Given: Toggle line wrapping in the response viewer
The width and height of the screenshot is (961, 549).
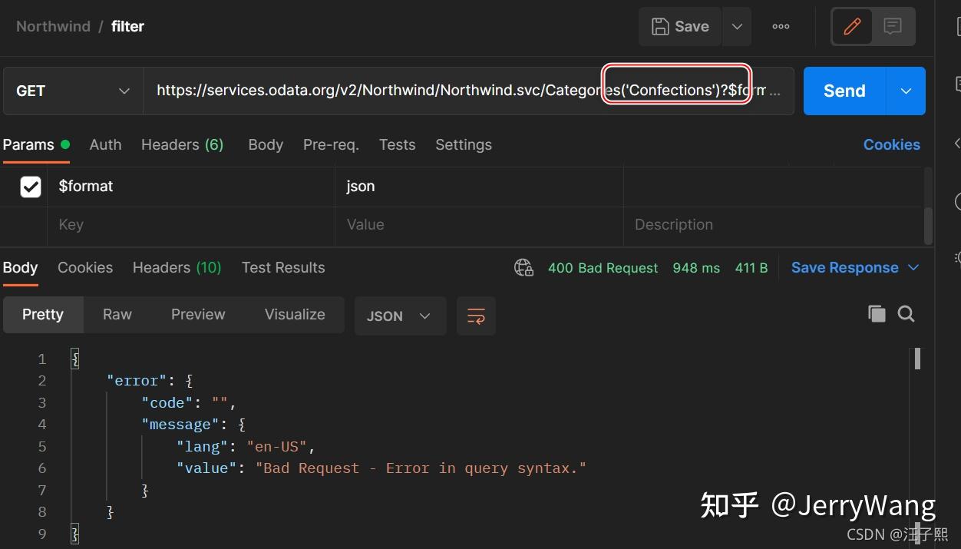Looking at the screenshot, I should tap(476, 316).
